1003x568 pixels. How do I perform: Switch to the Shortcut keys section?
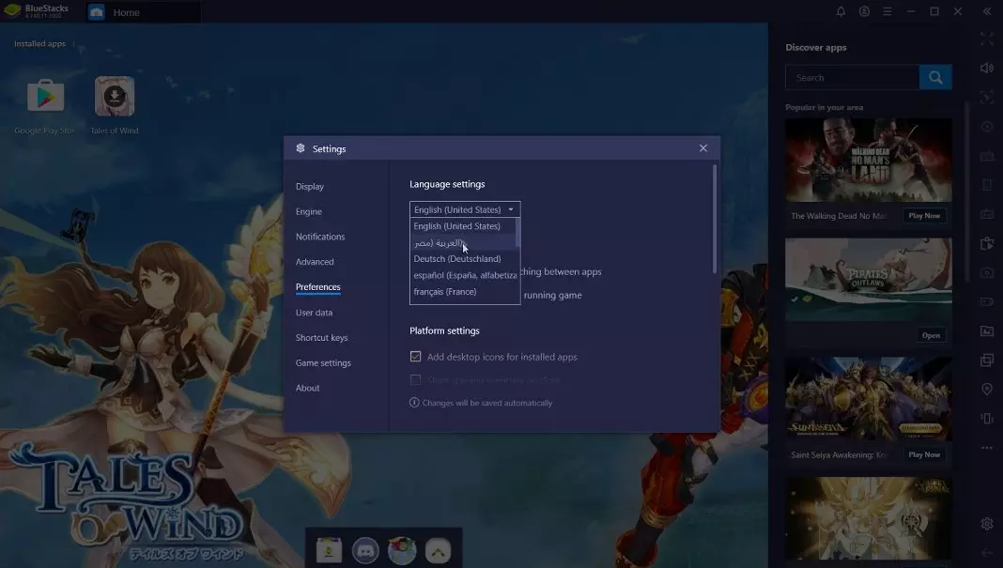321,338
